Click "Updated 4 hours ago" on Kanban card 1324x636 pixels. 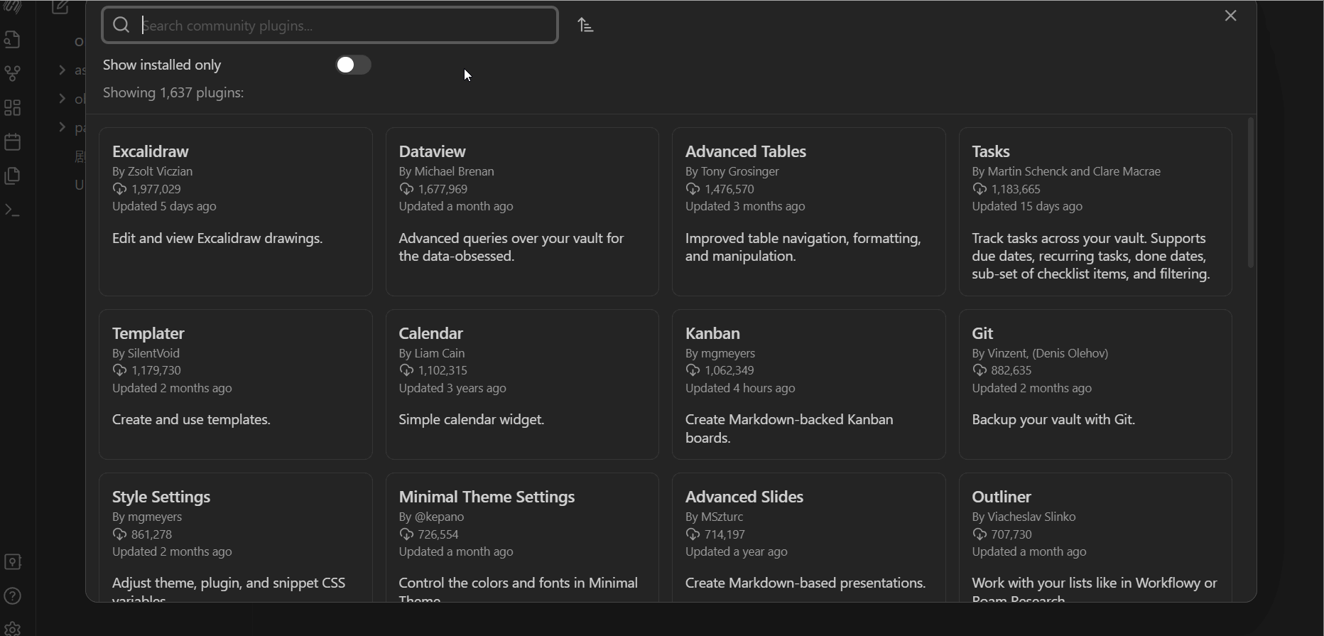[740, 388]
